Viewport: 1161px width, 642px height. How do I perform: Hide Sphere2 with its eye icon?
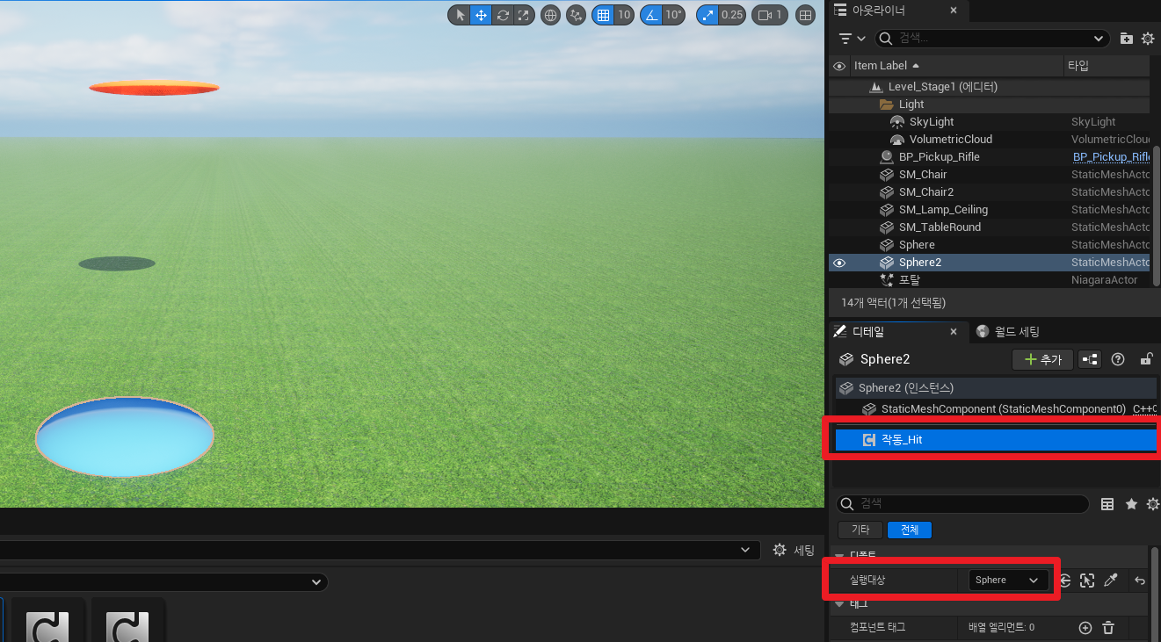pyautogui.click(x=839, y=263)
